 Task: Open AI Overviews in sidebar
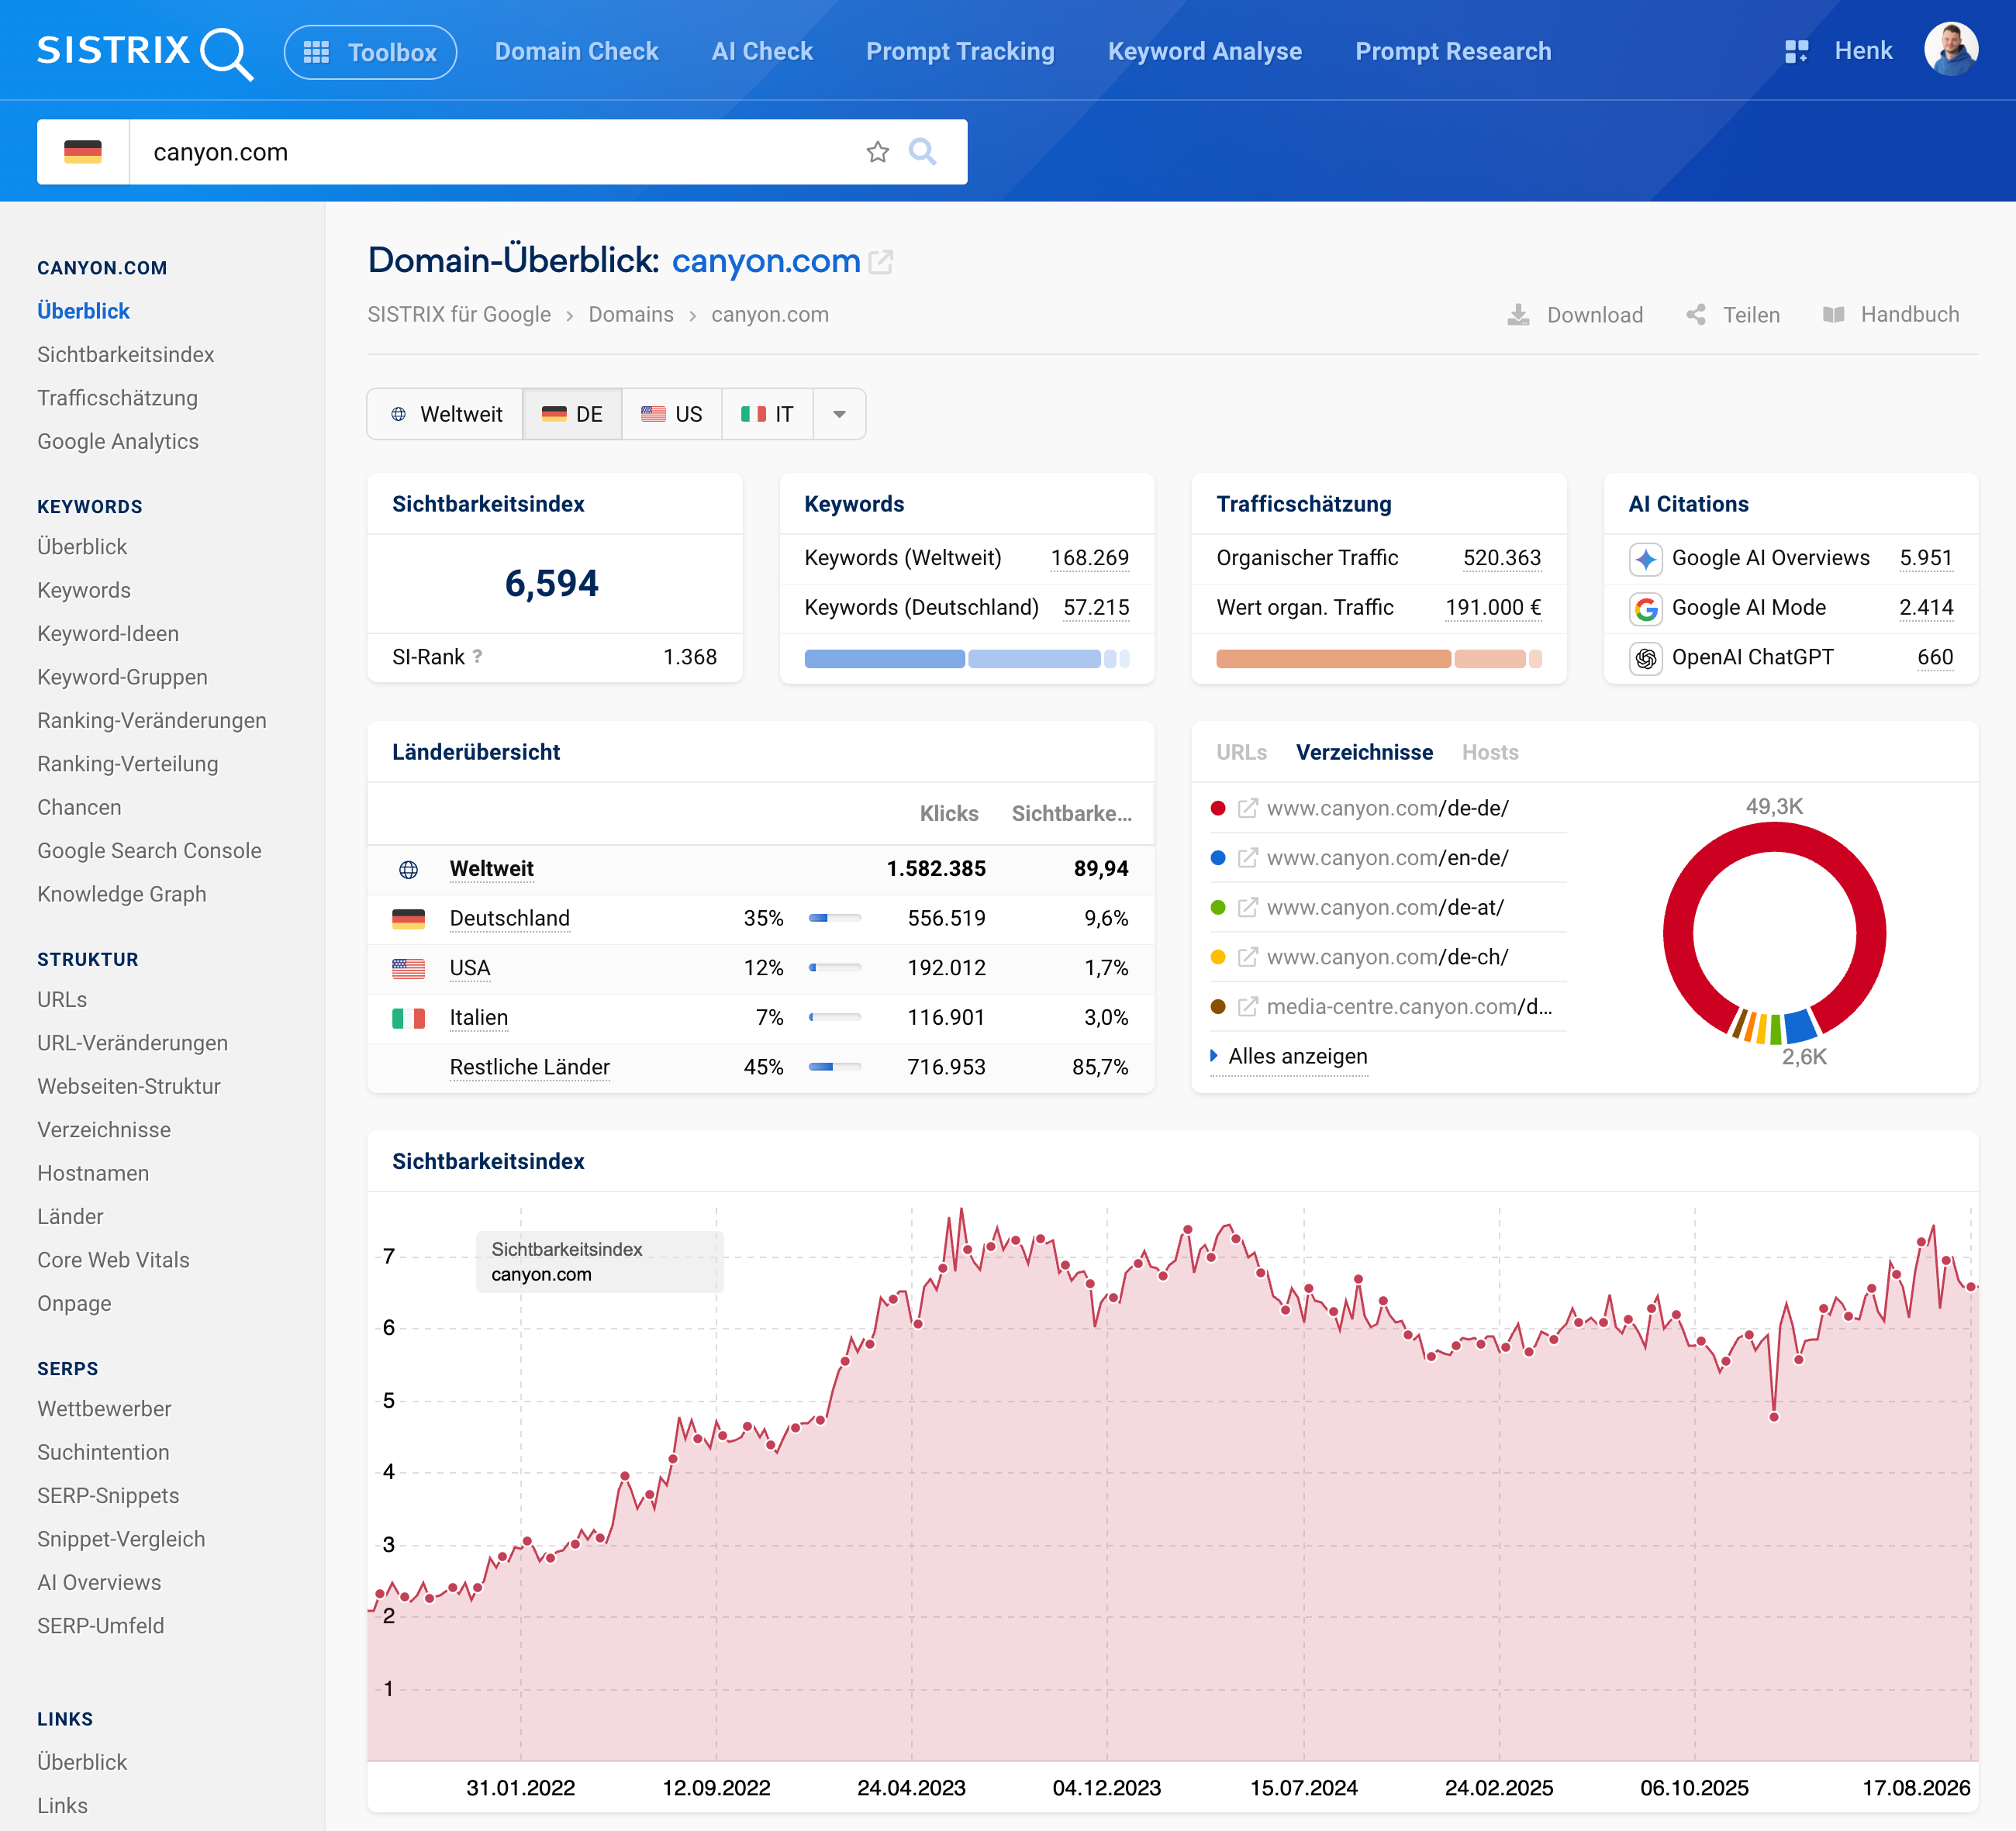coord(99,1583)
